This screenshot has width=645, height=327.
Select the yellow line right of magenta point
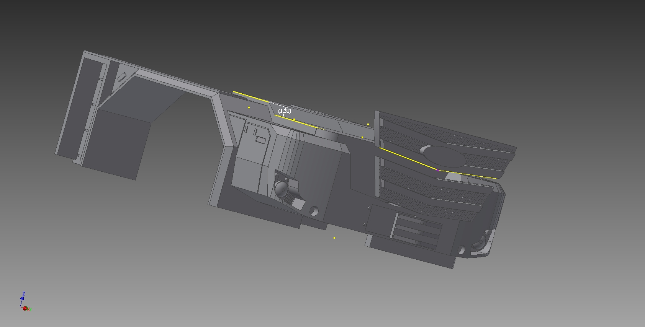pos(467,174)
